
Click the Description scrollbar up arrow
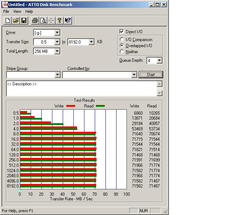160,84
